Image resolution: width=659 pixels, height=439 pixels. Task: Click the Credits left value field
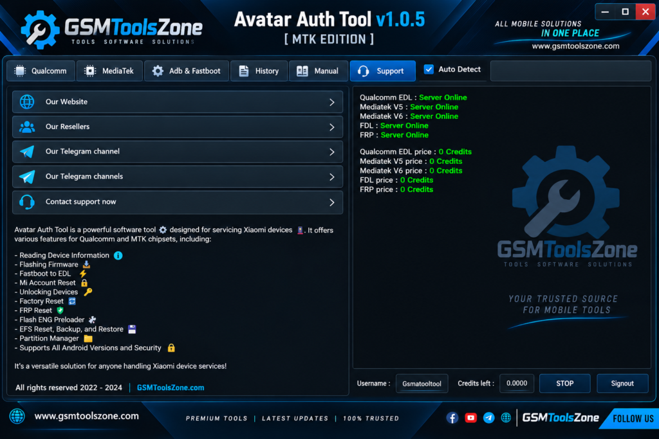point(517,383)
